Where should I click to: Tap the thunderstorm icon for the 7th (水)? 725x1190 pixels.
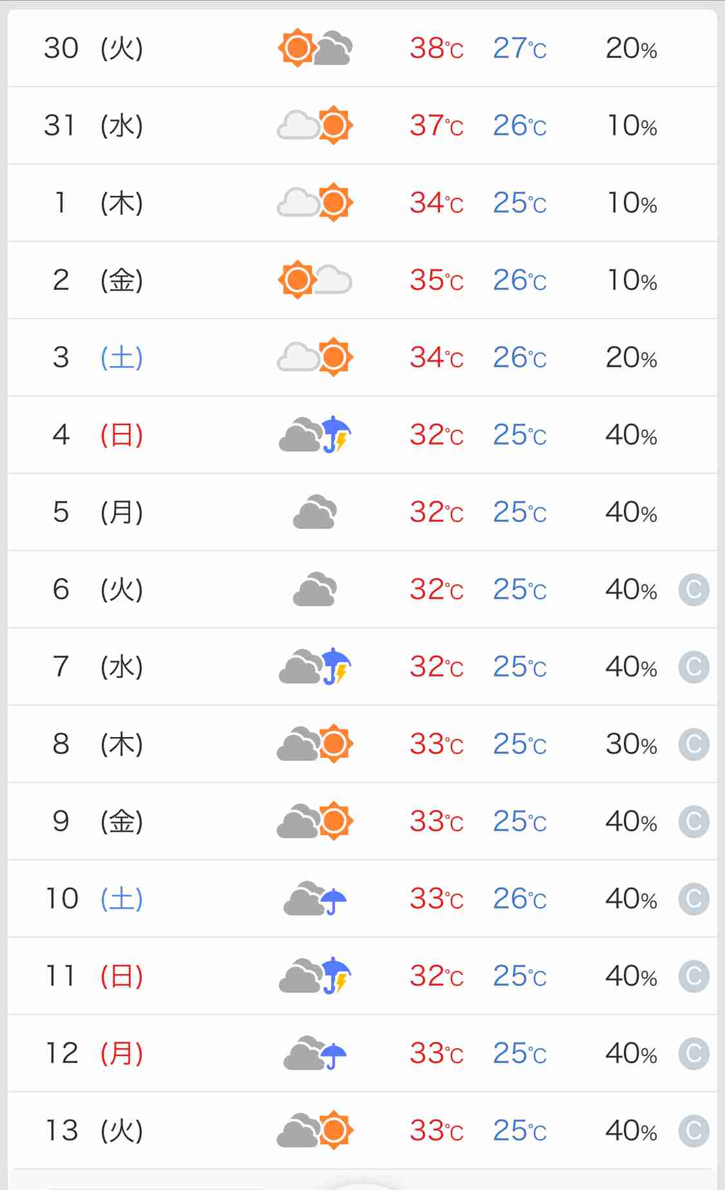point(315,666)
